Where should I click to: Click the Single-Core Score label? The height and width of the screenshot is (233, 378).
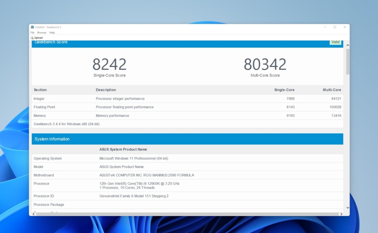tap(109, 75)
